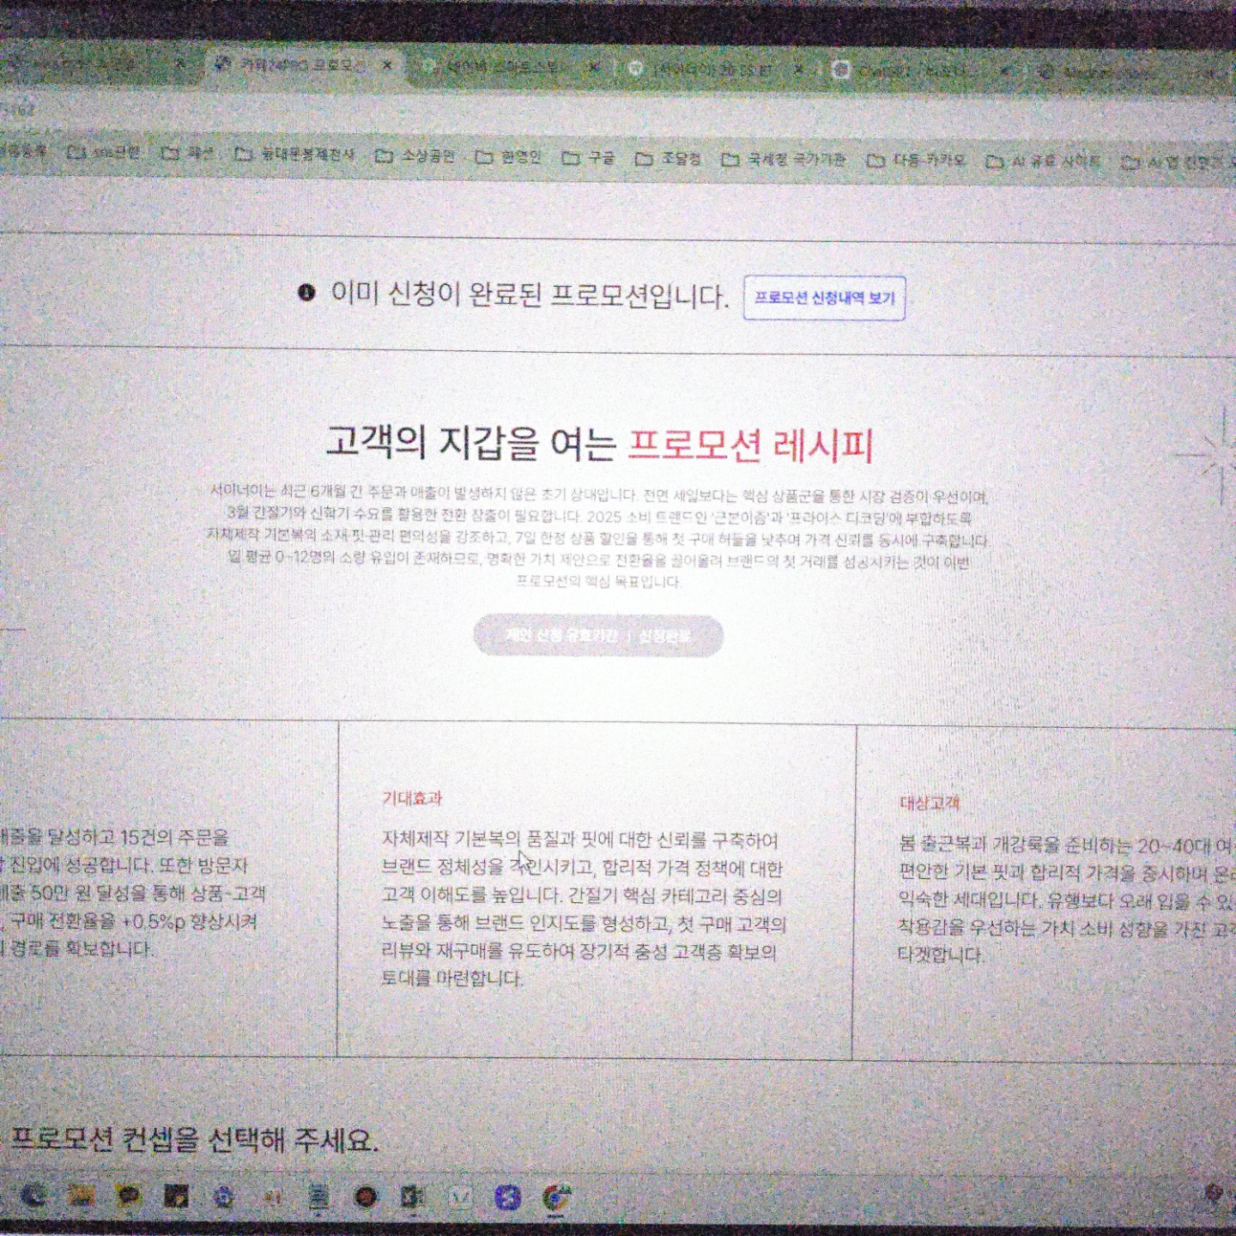Open Chrome from the taskbar
Image resolution: width=1236 pixels, height=1236 pixels.
(557, 1197)
